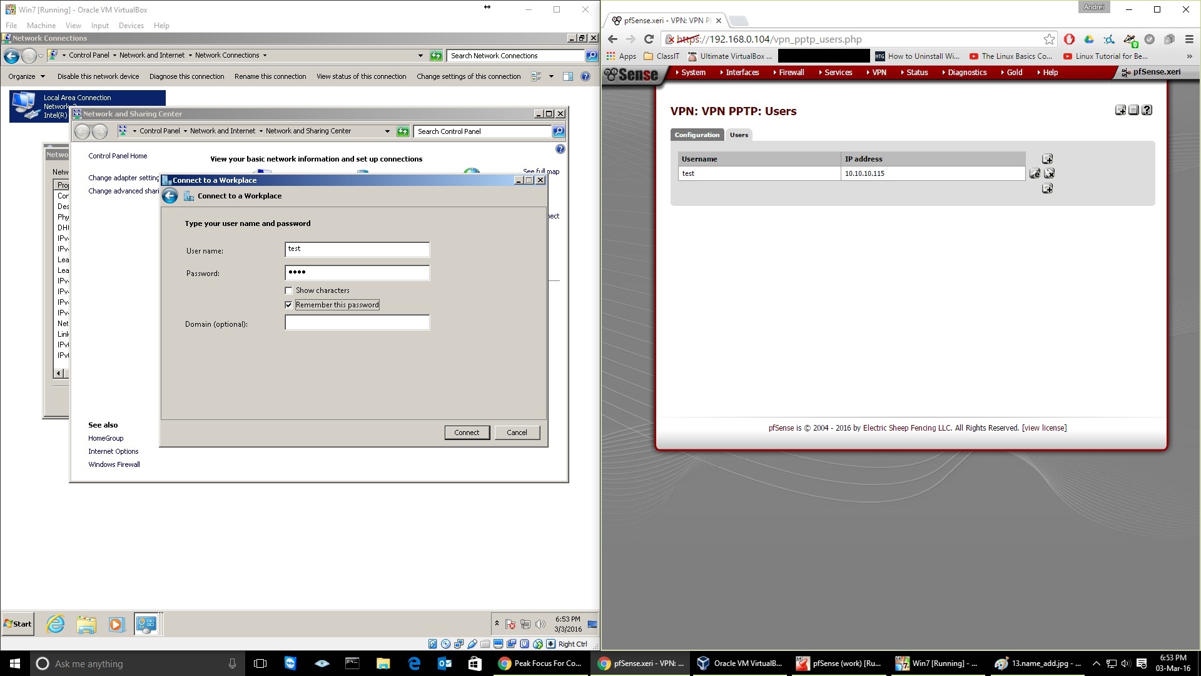The width and height of the screenshot is (1201, 676).
Task: Open Chrome Apps shortcut in bookmarks bar
Action: click(x=621, y=56)
